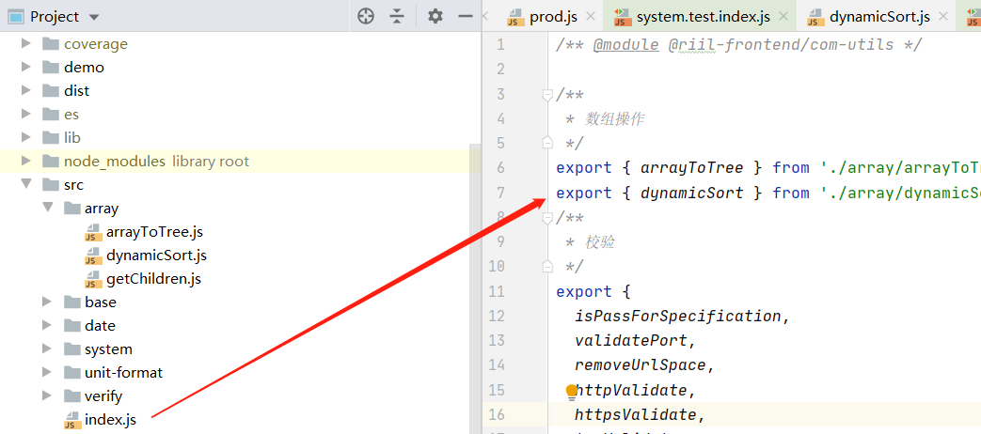Toggle the fold marker at line 8
981x434 pixels.
point(546,218)
